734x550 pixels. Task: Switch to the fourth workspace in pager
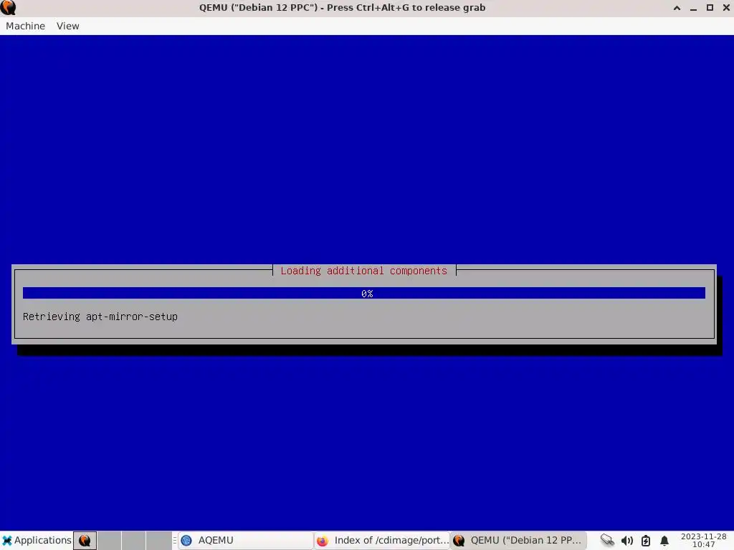pos(158,541)
